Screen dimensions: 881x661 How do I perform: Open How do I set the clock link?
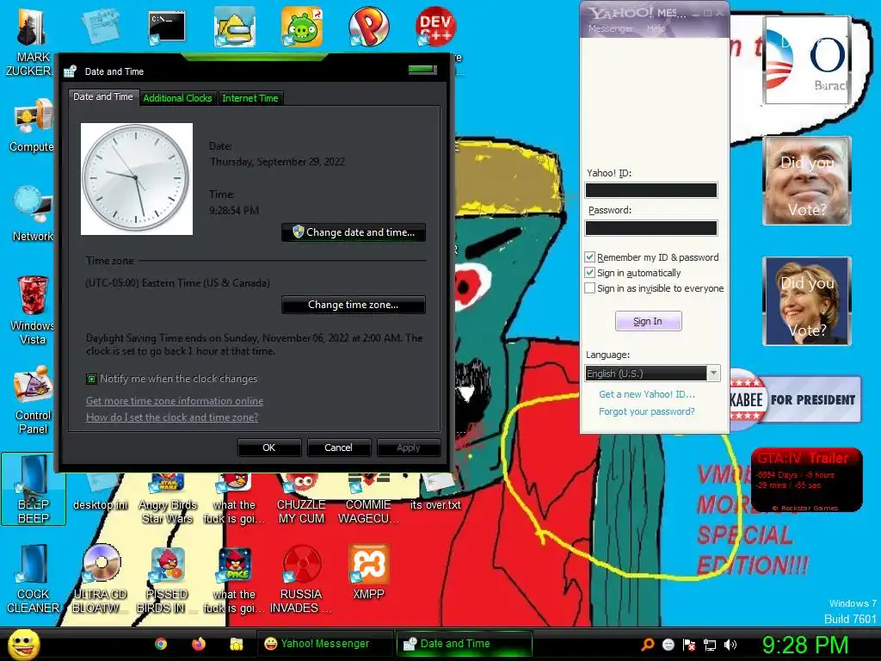pos(172,417)
